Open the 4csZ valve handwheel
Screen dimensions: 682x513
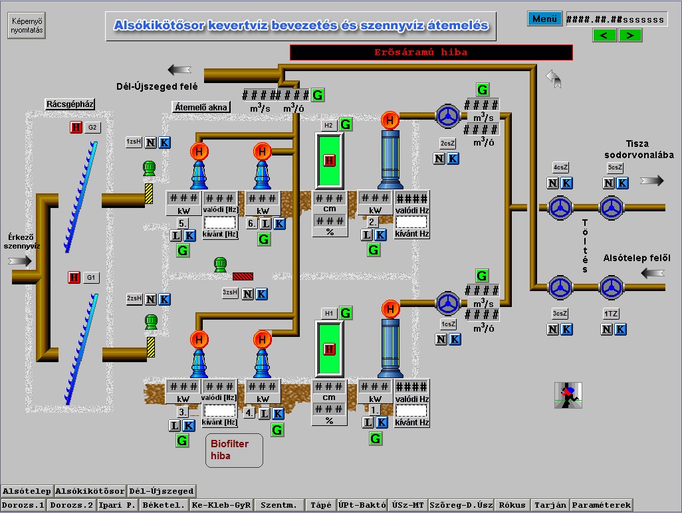(560, 208)
